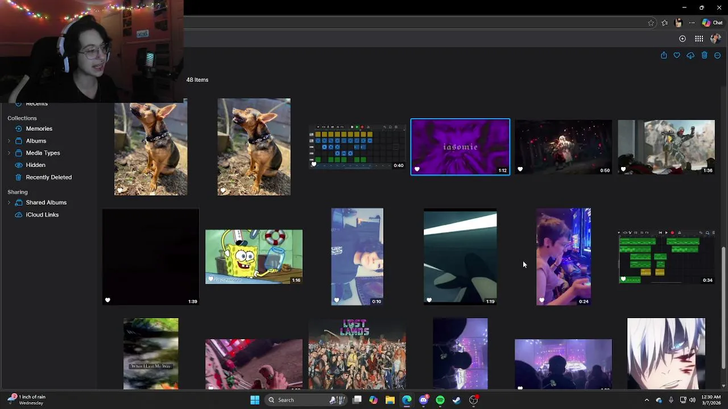
Task: Open Spotify from the taskbar
Action: 440,400
